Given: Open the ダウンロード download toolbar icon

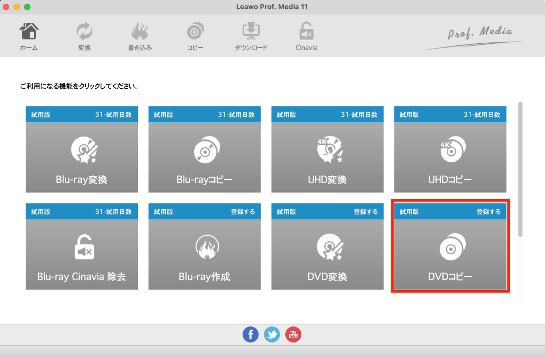Looking at the screenshot, I should 251,32.
